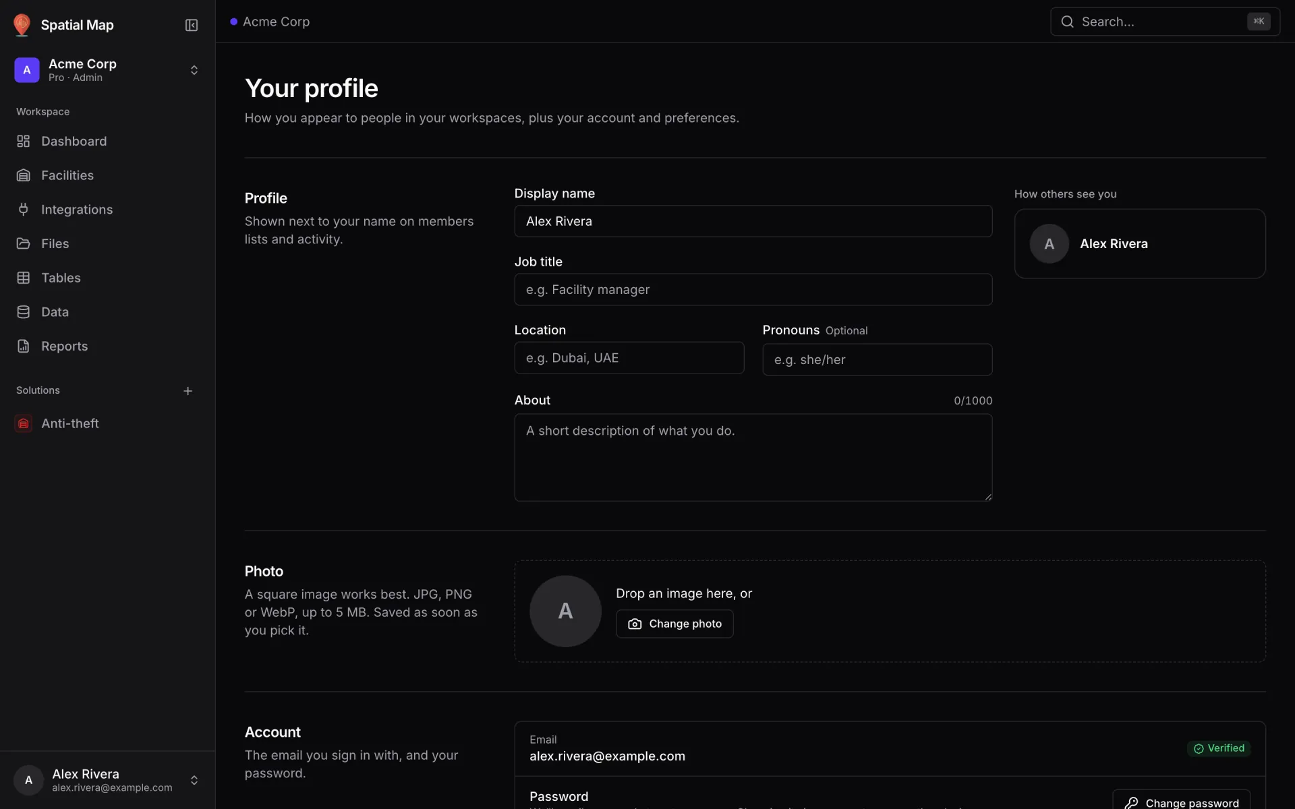Click the 'Drop an image here, or' text
Viewport: 1295px width, 809px height.
683,593
